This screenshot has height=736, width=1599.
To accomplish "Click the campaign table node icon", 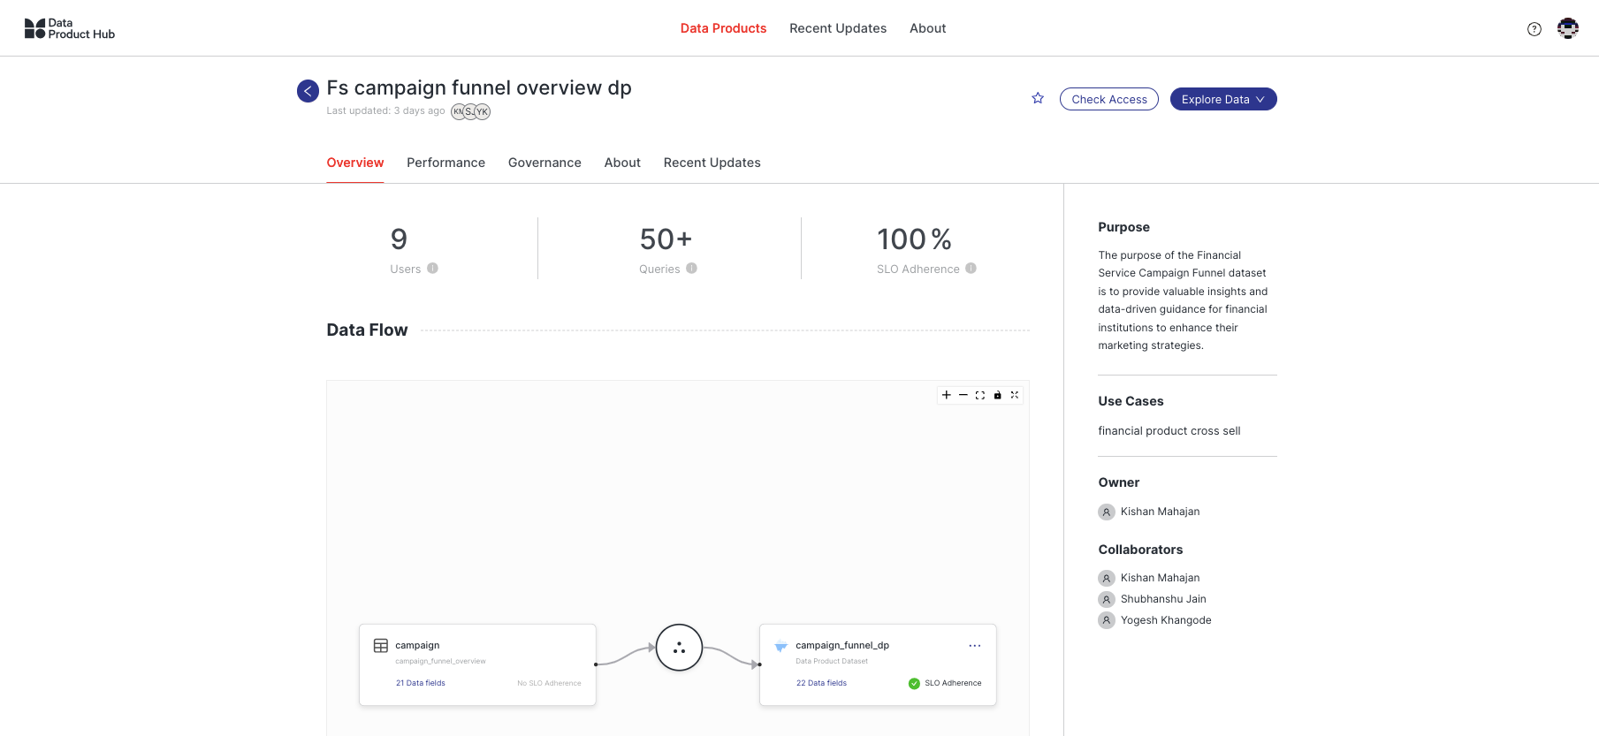I will 381,646.
